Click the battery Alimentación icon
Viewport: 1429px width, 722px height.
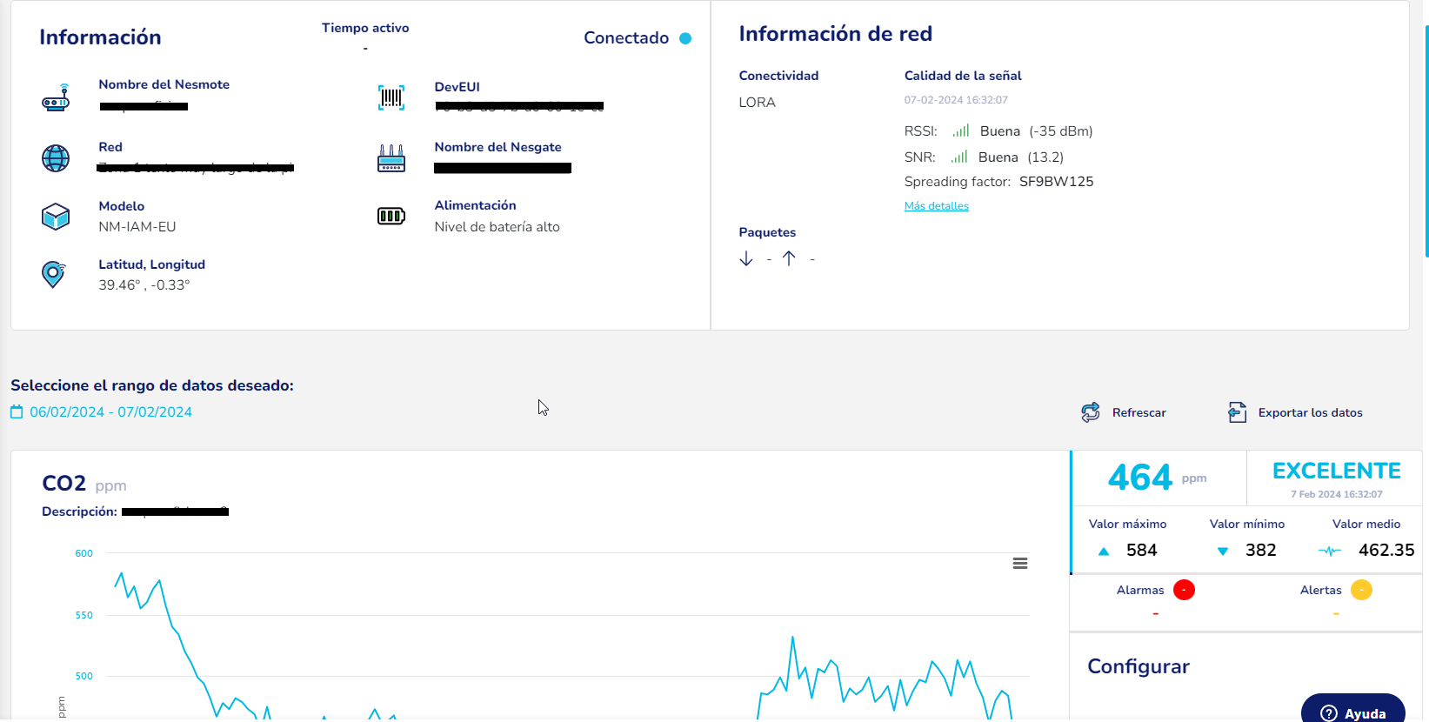coord(391,216)
